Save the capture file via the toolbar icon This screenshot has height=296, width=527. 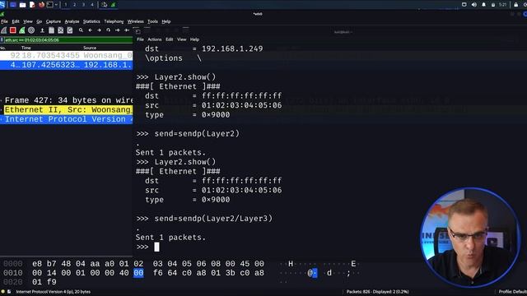pyautogui.click(x=51, y=30)
